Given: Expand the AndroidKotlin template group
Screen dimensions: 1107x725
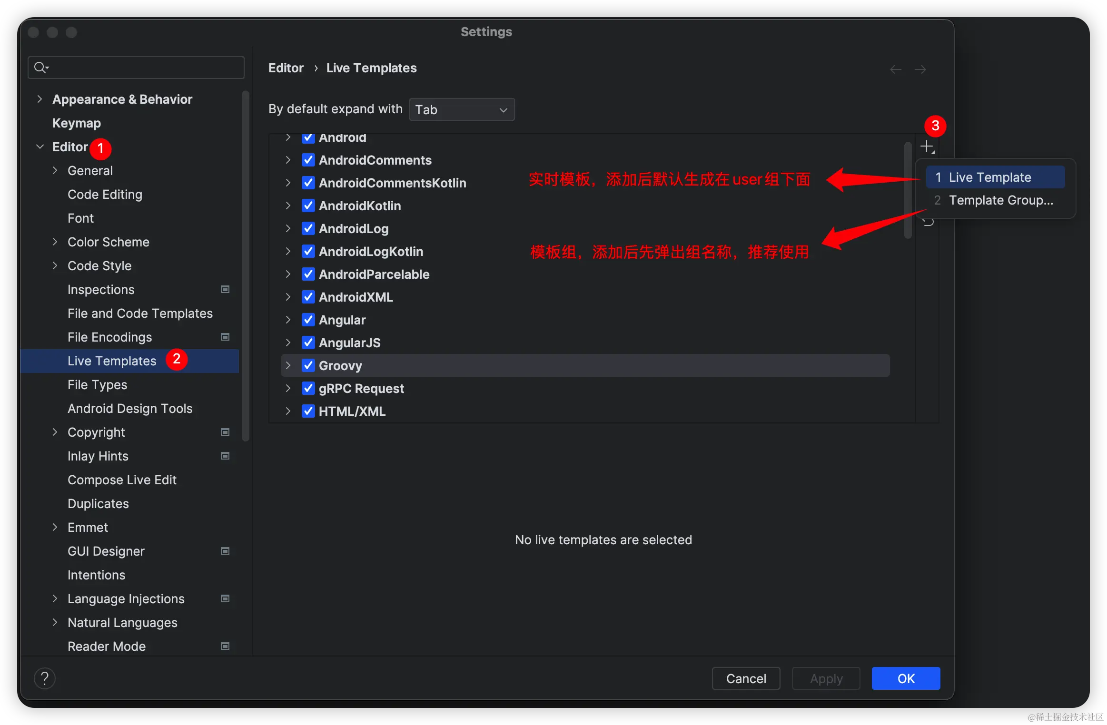Looking at the screenshot, I should click(288, 206).
